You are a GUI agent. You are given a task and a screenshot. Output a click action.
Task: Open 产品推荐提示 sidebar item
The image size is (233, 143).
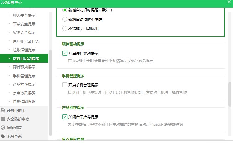(x=24, y=84)
